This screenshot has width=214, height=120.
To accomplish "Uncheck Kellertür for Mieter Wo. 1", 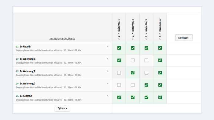I will pyautogui.click(x=119, y=97).
